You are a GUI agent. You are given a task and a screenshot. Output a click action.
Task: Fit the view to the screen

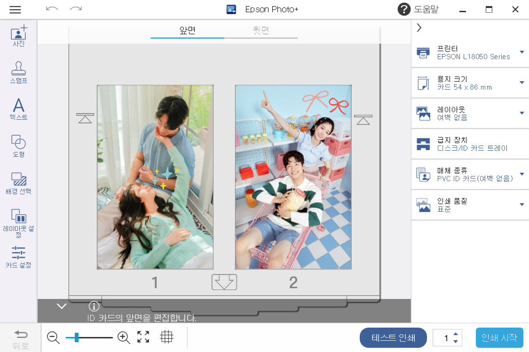[x=143, y=337]
